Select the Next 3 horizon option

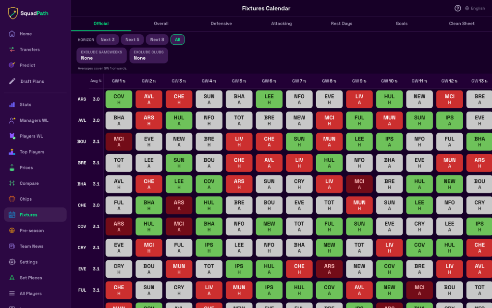click(108, 39)
